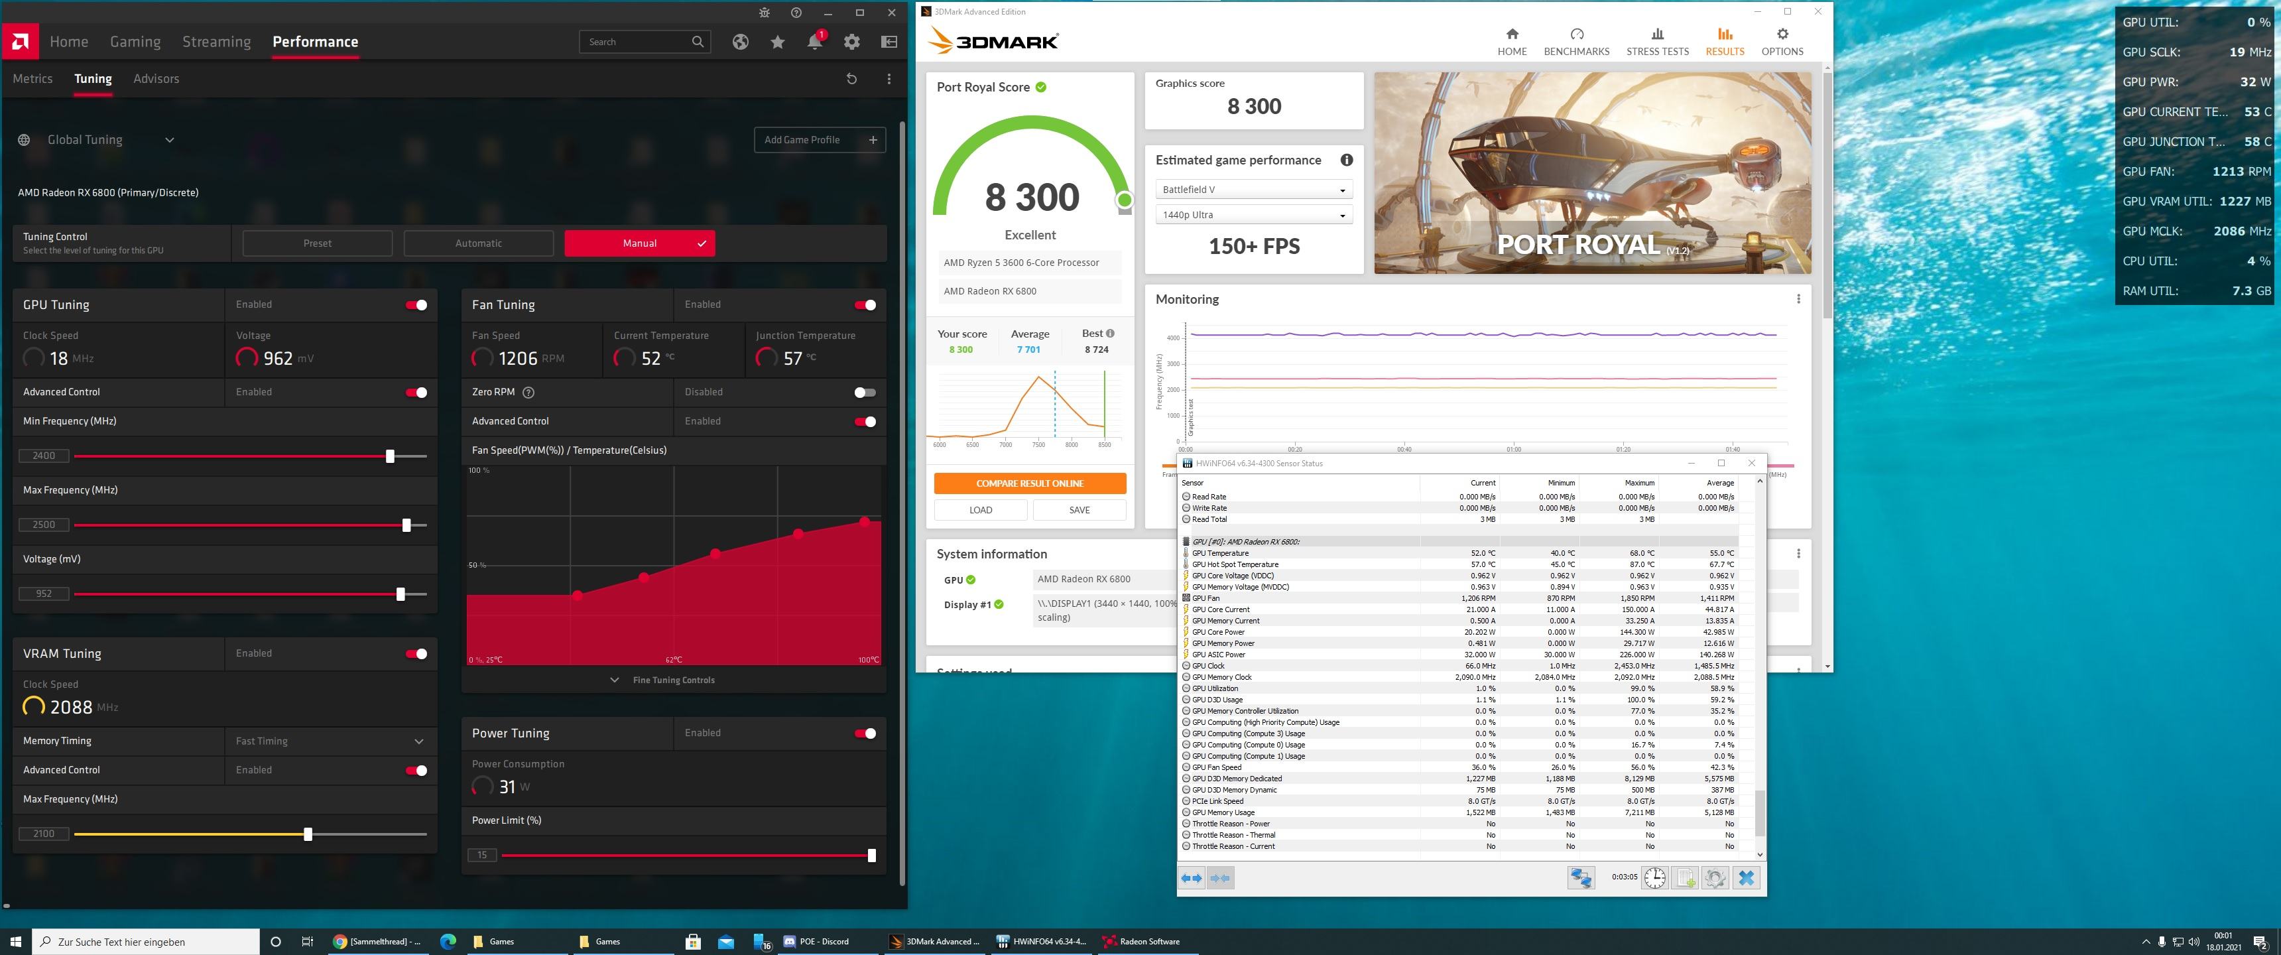Click the 3DMark SAVE button
This screenshot has height=955, width=2281.
[1079, 510]
